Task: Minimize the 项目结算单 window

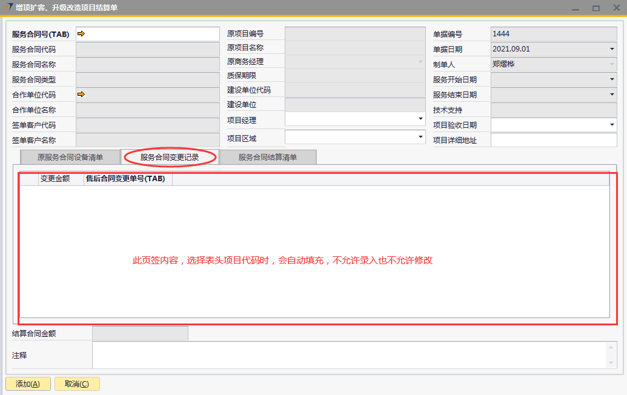Action: (575, 8)
